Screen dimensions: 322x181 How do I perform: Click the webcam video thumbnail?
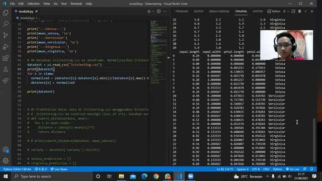click(287, 45)
